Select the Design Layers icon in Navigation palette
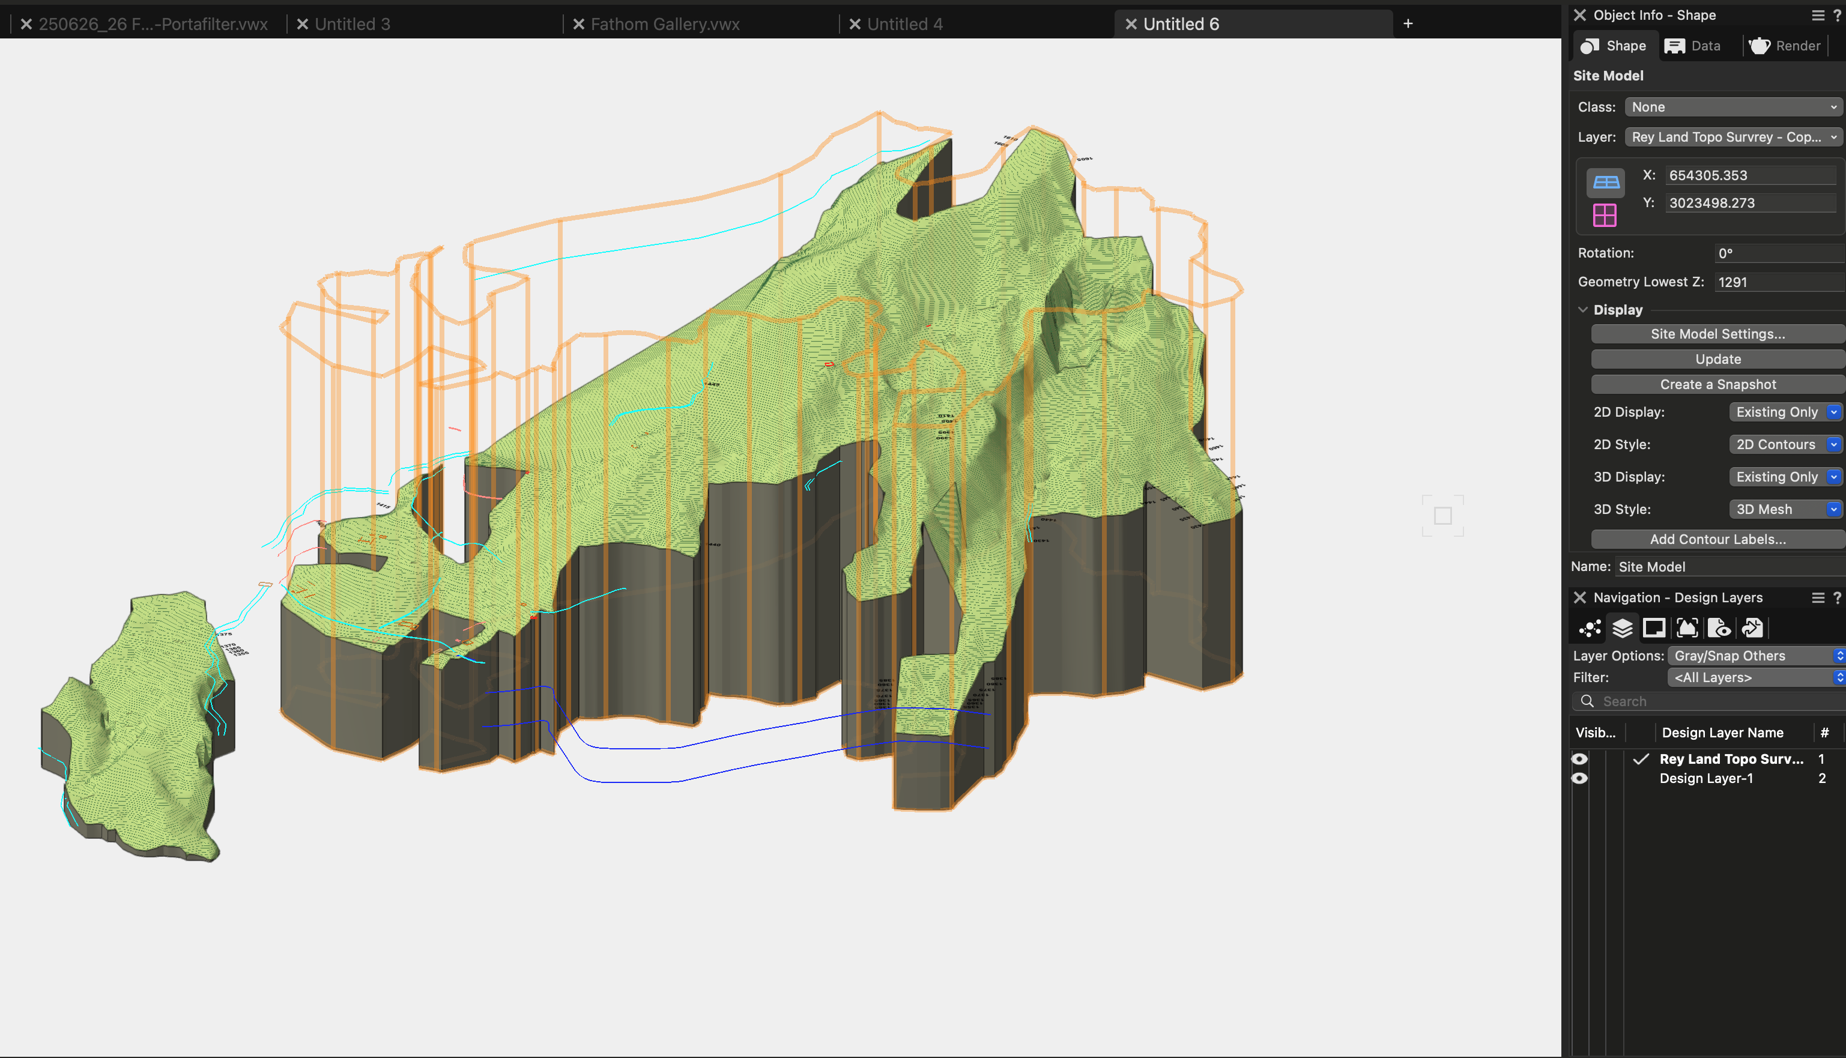Screen dimensions: 1846x1058 [x=1621, y=628]
